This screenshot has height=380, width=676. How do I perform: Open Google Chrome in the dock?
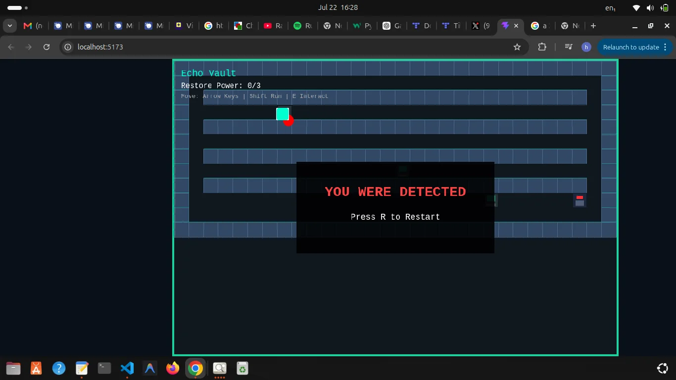click(195, 368)
